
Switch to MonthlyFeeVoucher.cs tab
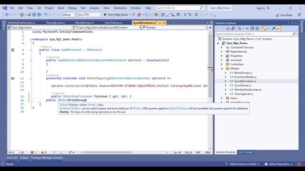(x=21, y=23)
